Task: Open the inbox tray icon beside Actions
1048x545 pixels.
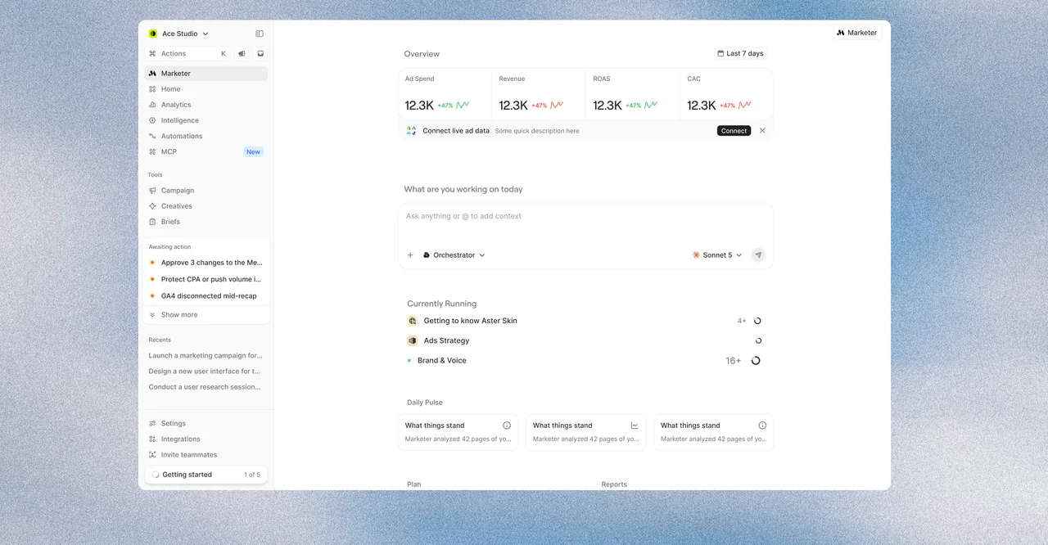Action: click(260, 54)
